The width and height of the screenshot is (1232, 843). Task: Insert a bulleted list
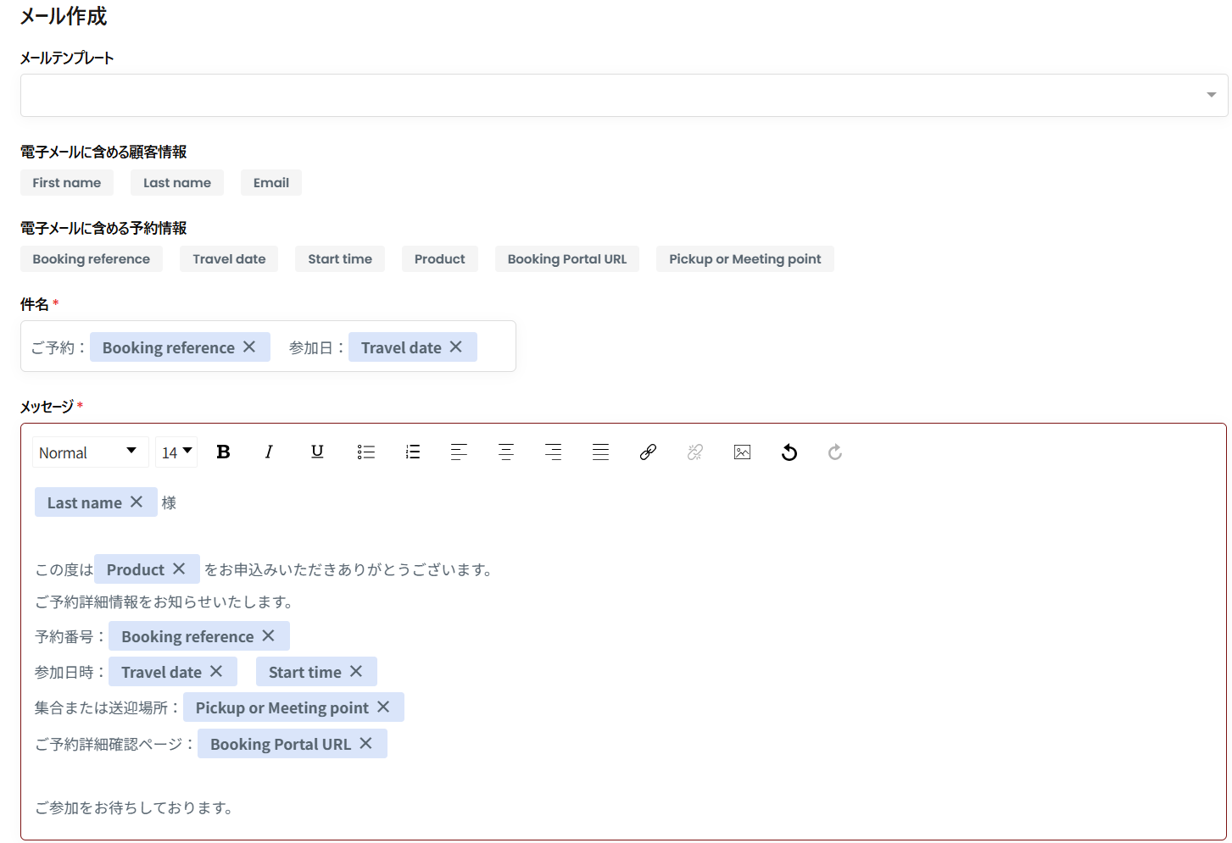[x=365, y=452]
